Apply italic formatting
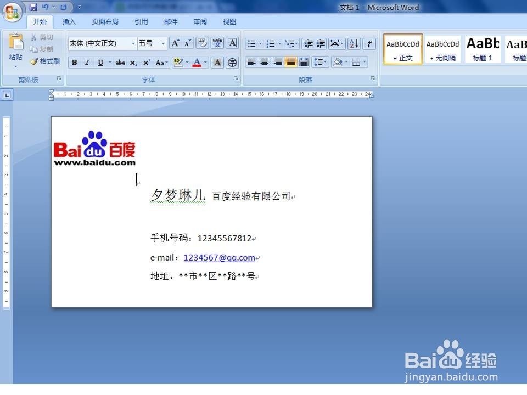527x395 pixels. [x=86, y=63]
